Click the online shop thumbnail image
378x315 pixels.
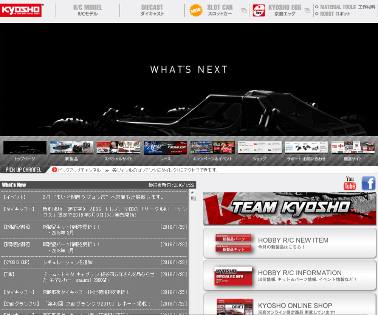point(235,307)
